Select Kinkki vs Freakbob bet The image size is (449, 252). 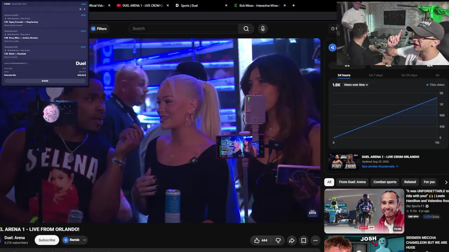tap(45, 52)
